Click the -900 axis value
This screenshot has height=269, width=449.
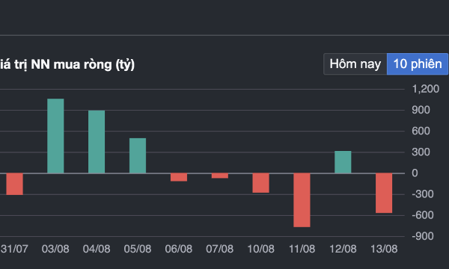[x=423, y=236]
